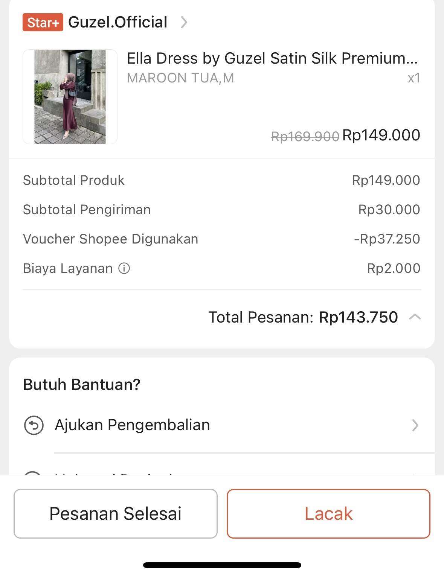Image resolution: width=444 pixels, height=577 pixels.
Task: Open the Guzel.Official shop page
Action: (117, 22)
